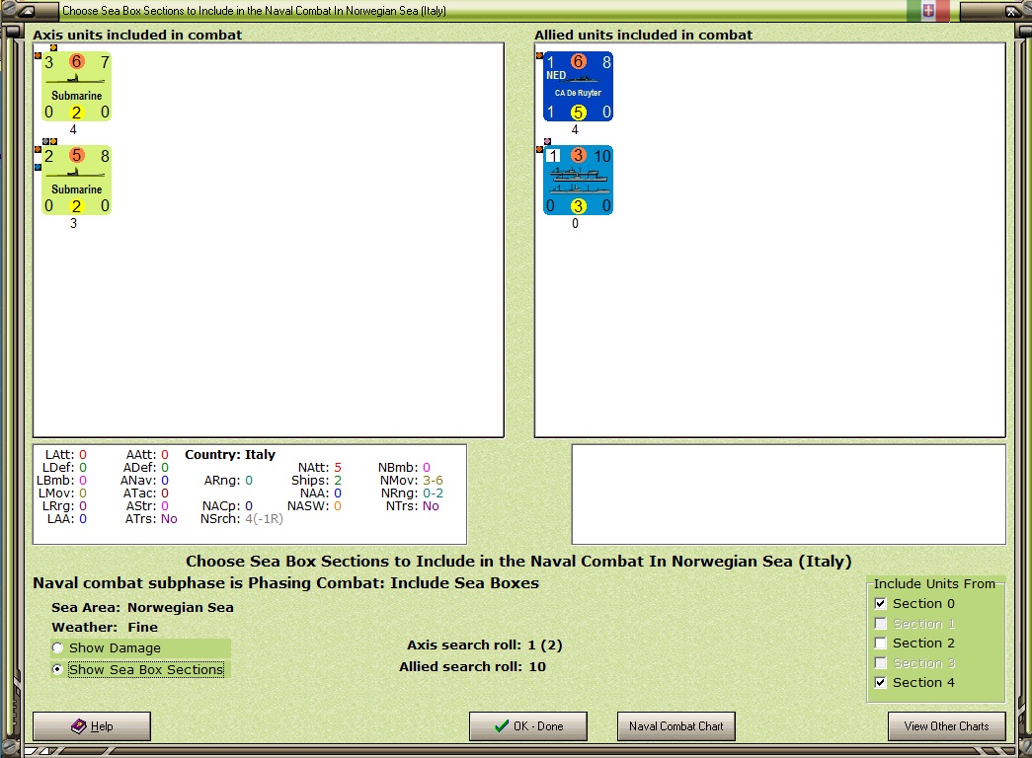
Task: Click the orange value 3 on Allied convoy unit
Action: click(x=578, y=155)
